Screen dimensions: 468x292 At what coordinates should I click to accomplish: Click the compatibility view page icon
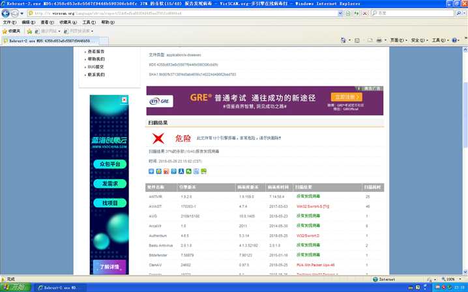pos(348,14)
